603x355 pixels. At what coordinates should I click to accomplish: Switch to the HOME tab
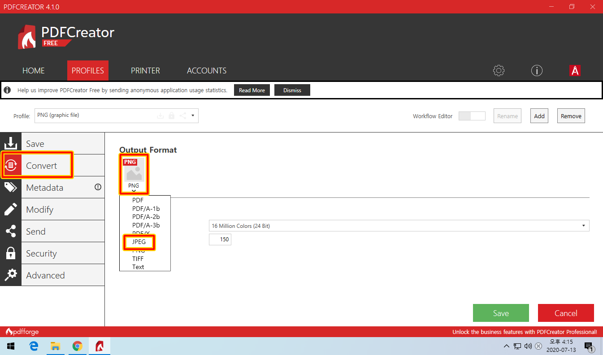[x=34, y=70]
